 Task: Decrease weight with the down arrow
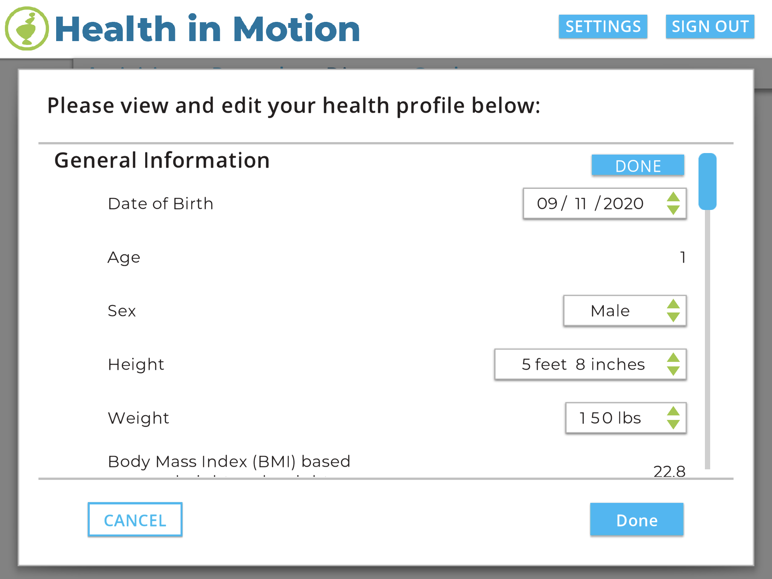pyautogui.click(x=673, y=424)
